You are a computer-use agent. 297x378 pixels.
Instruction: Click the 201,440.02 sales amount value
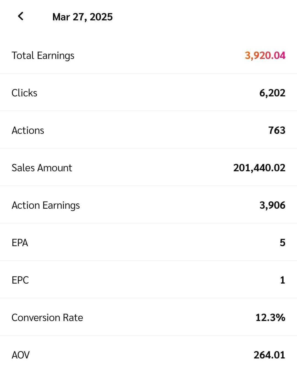[x=259, y=168]
